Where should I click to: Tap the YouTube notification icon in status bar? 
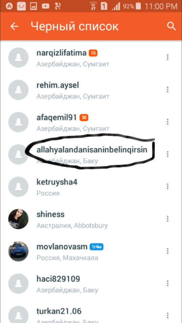point(45,6)
